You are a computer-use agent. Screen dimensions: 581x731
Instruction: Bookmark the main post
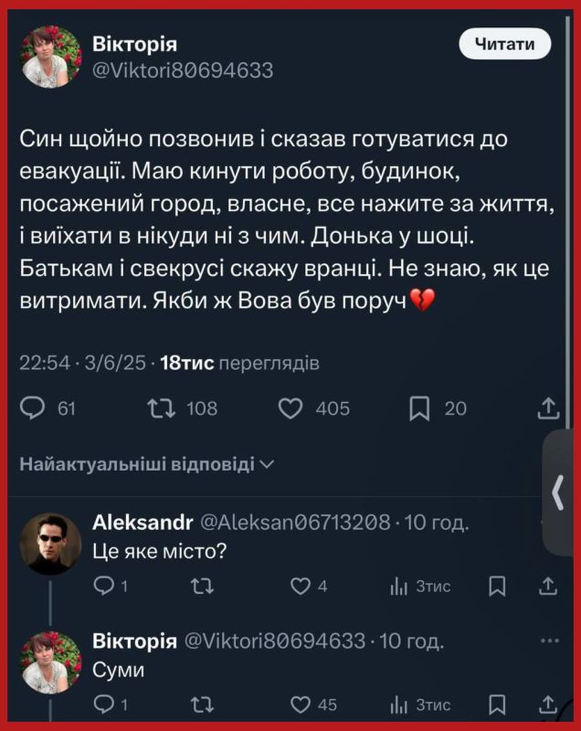point(419,408)
